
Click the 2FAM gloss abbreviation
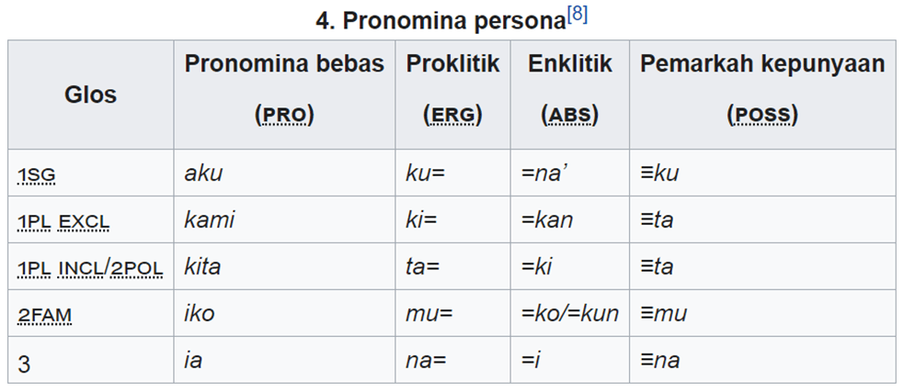pyautogui.click(x=44, y=315)
